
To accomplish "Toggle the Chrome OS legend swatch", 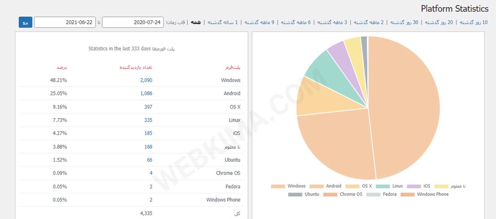I will [330, 194].
